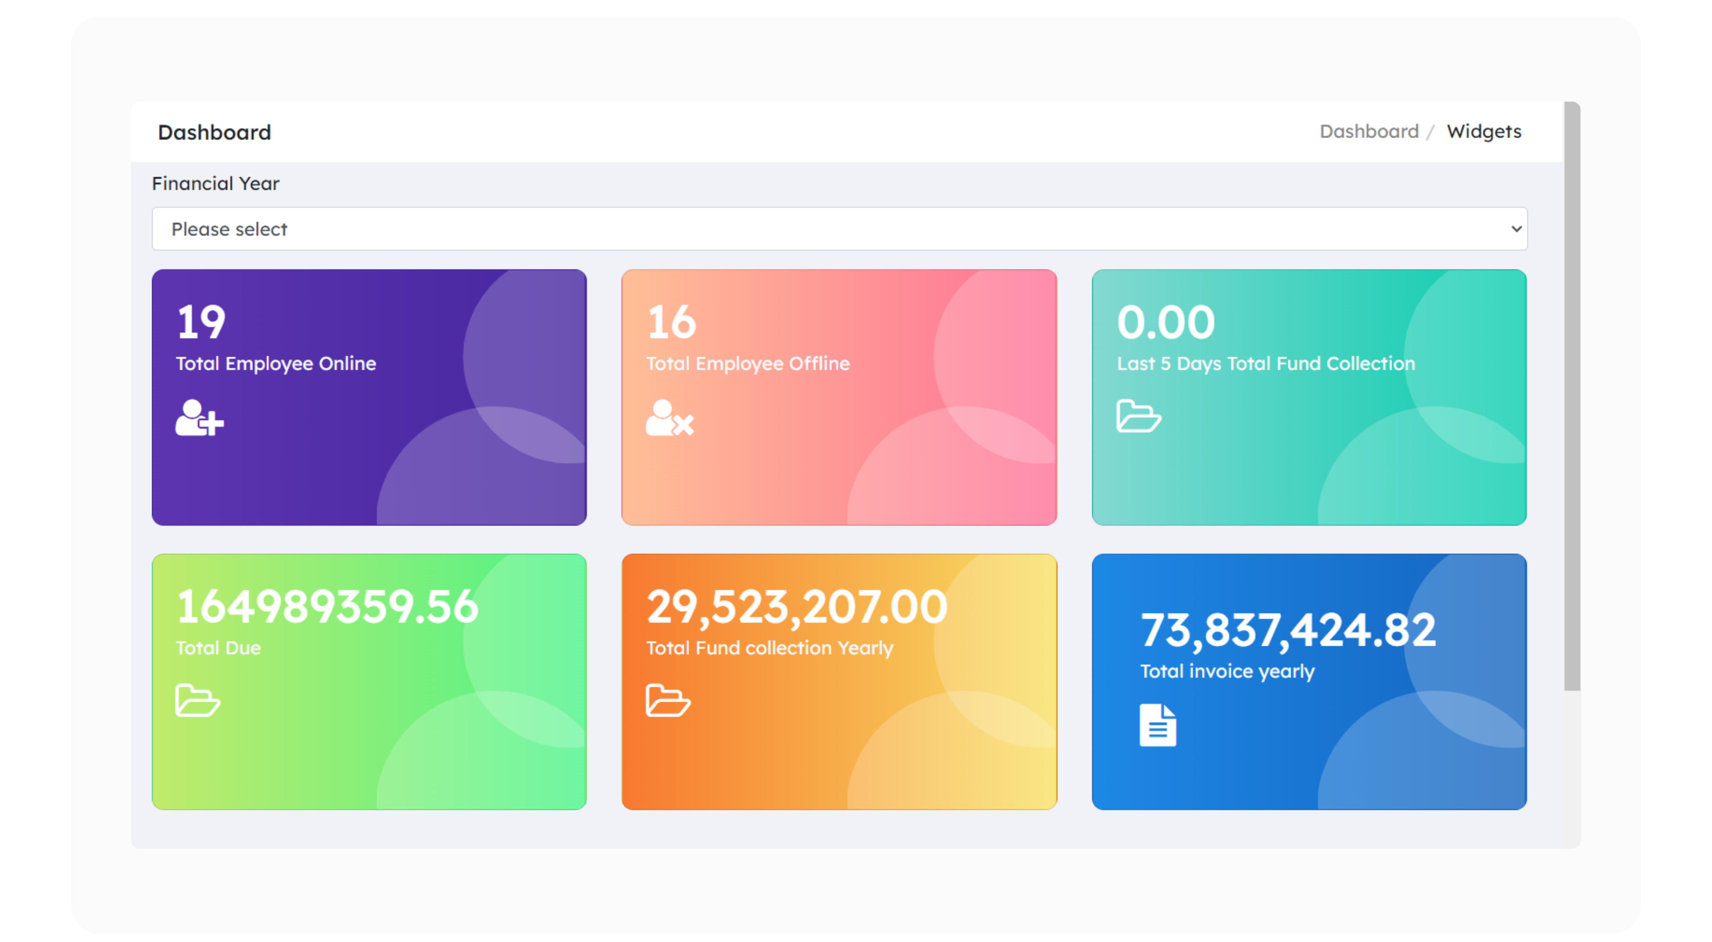Screen dimensions: 1712x942
Task: Click the folder icon on Total Due card
Action: tap(198, 700)
